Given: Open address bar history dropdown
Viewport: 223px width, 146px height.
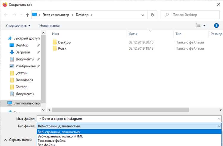Looking at the screenshot, I should (143, 15).
